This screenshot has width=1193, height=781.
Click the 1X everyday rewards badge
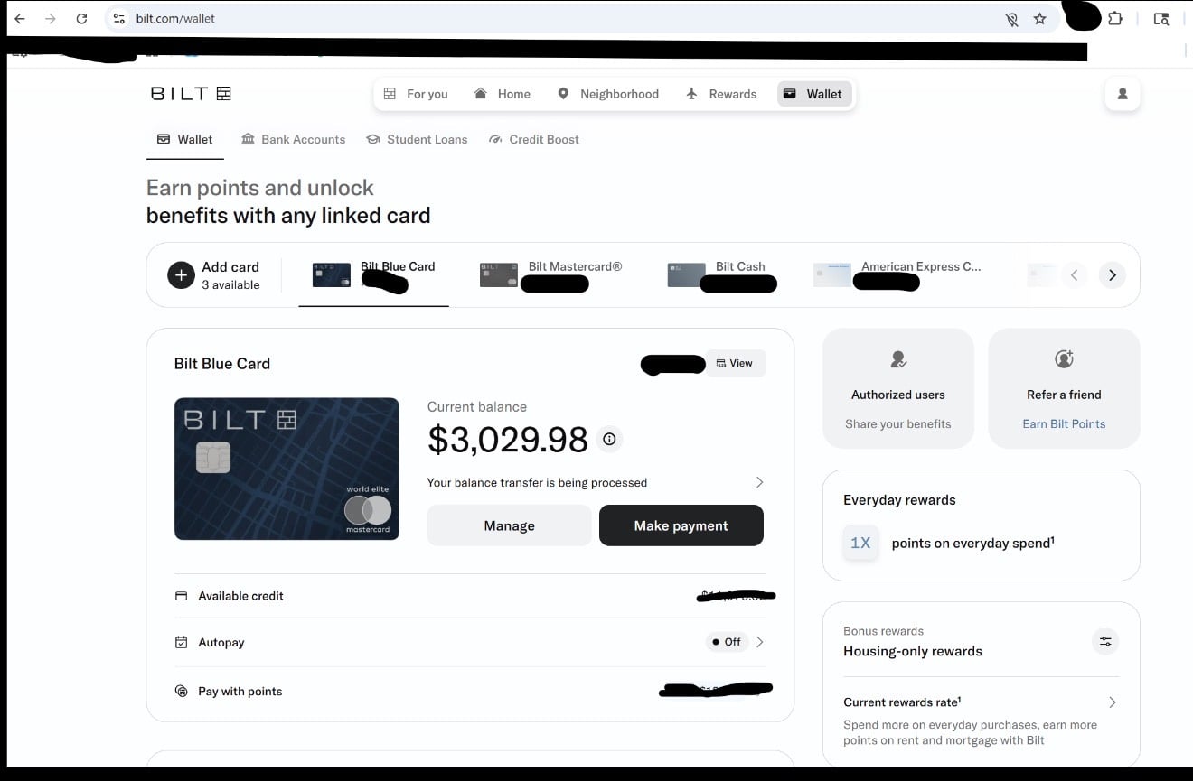point(860,543)
